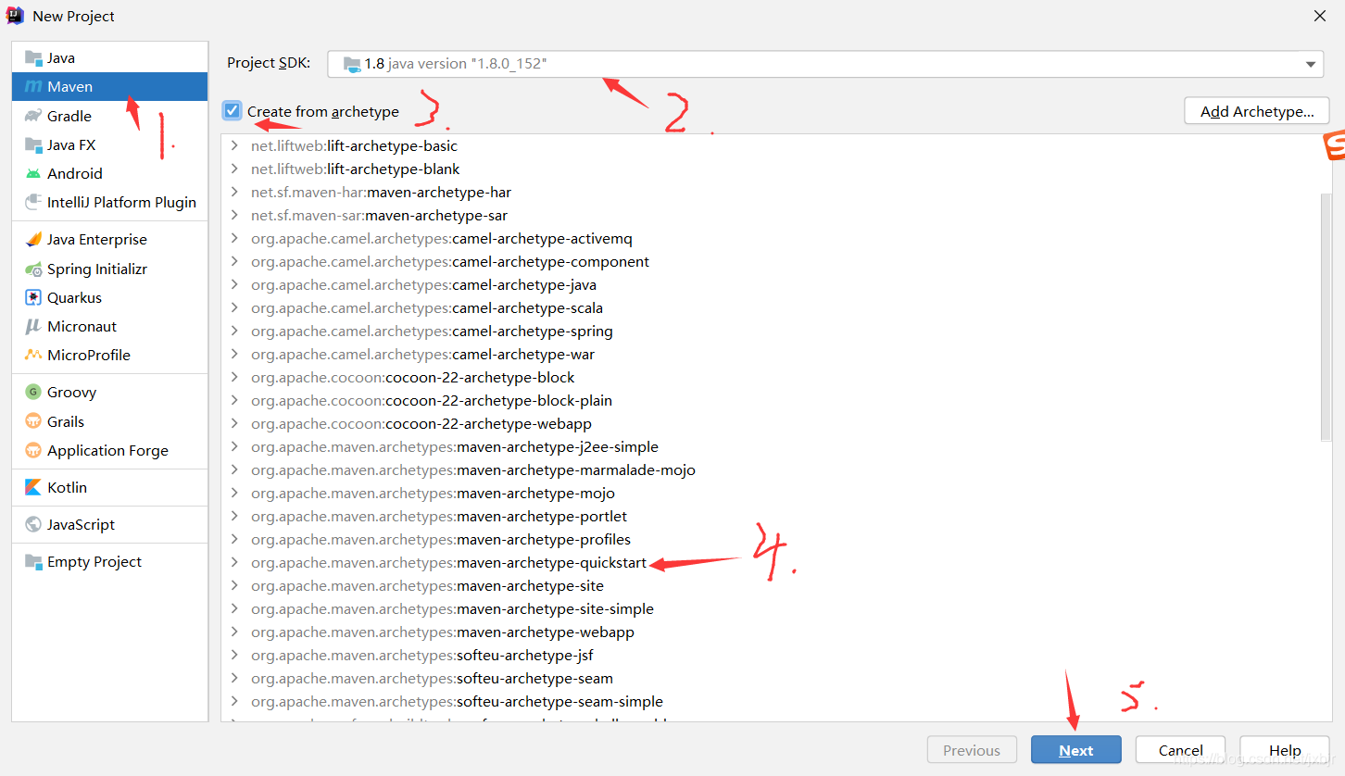The image size is (1345, 776).
Task: Select camel-archetype-war archetype
Action: tap(423, 354)
